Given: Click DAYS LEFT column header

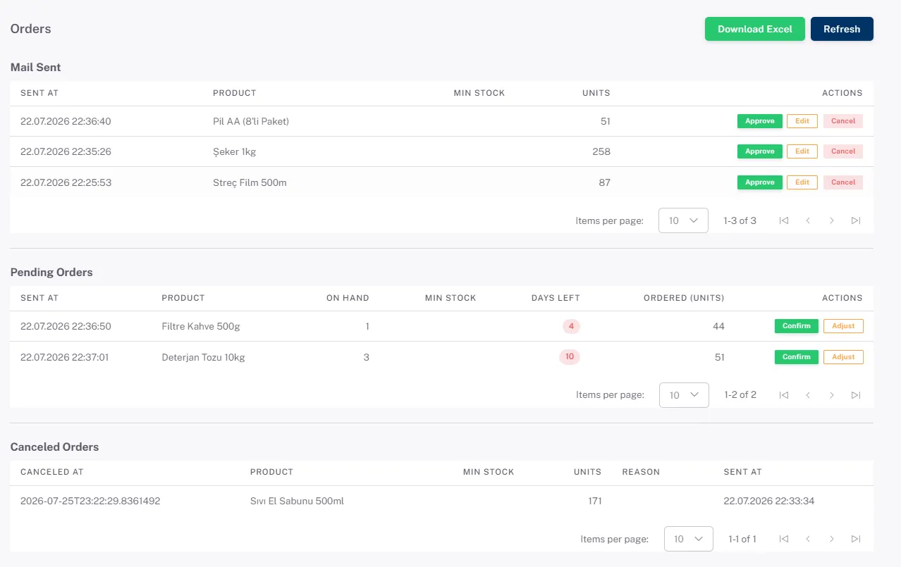Looking at the screenshot, I should click(556, 298).
